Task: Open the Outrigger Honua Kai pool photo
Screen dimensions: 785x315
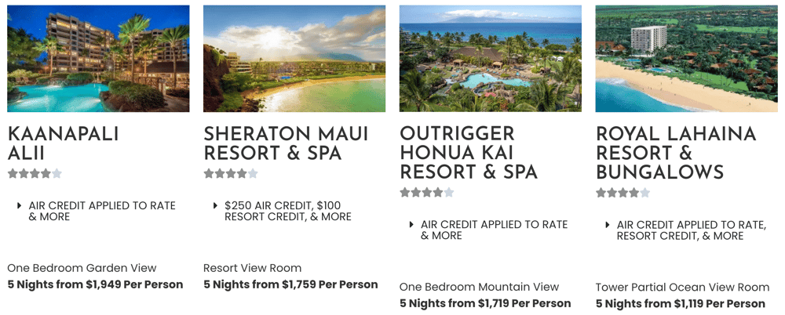Action: click(x=491, y=59)
